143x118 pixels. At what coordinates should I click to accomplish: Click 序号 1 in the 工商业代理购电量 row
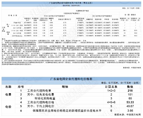tap(21, 91)
